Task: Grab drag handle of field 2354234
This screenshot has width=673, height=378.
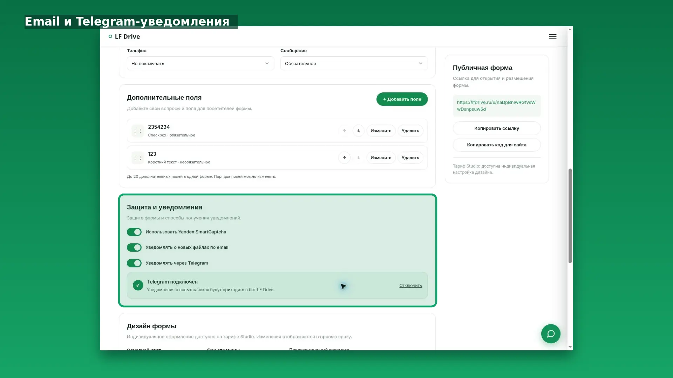Action: point(138,131)
